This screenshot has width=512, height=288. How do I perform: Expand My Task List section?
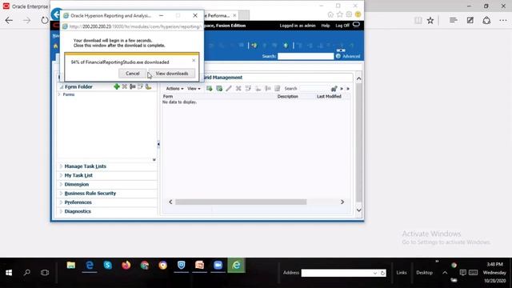point(61,175)
